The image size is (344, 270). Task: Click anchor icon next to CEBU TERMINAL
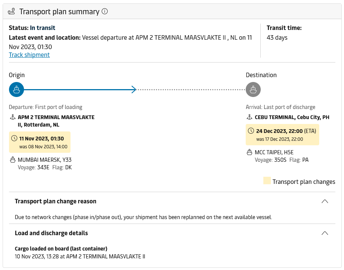249,117
